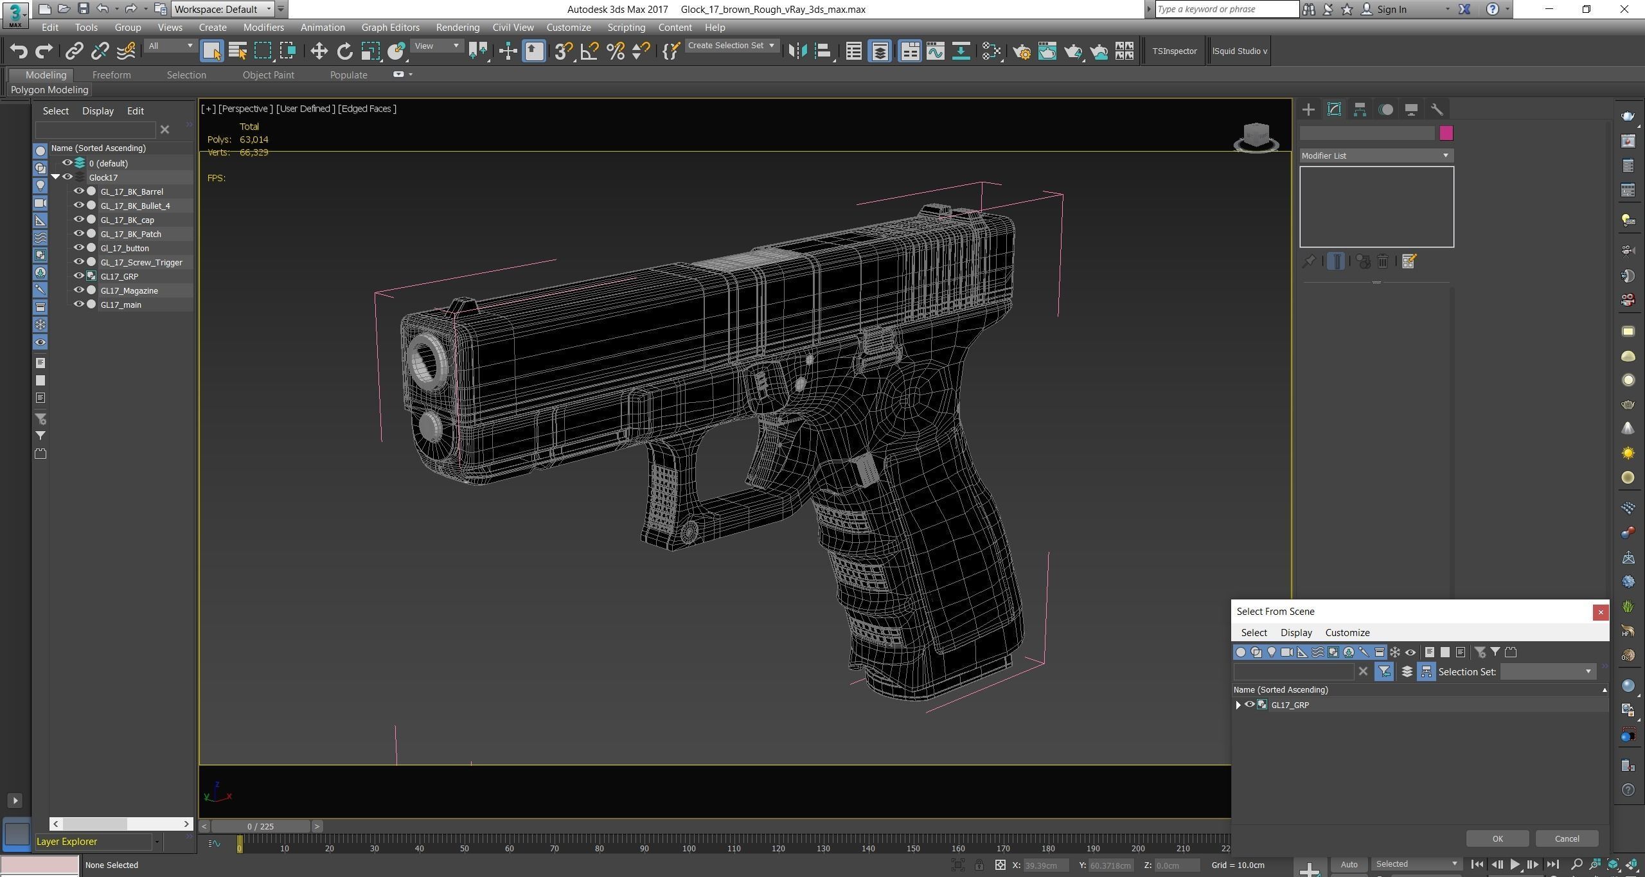Hide GL17_main with its eye icon

coord(79,305)
